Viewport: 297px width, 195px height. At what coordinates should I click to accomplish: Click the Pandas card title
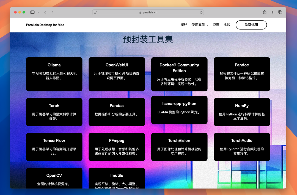pyautogui.click(x=117, y=106)
